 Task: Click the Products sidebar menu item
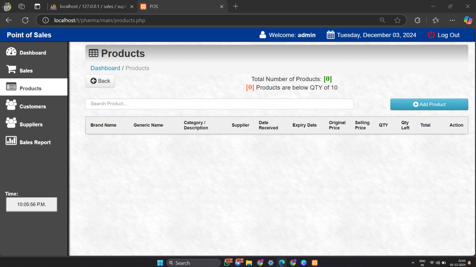tap(30, 89)
